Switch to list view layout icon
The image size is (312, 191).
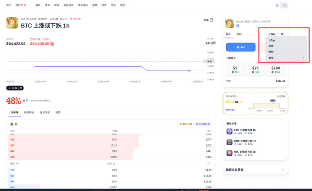coord(284,5)
